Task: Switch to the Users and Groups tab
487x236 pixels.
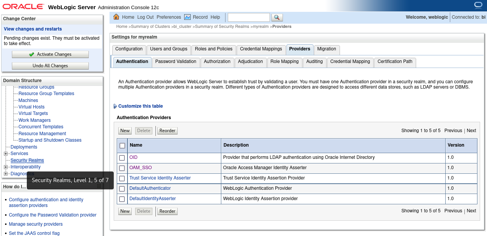Action: [168, 49]
